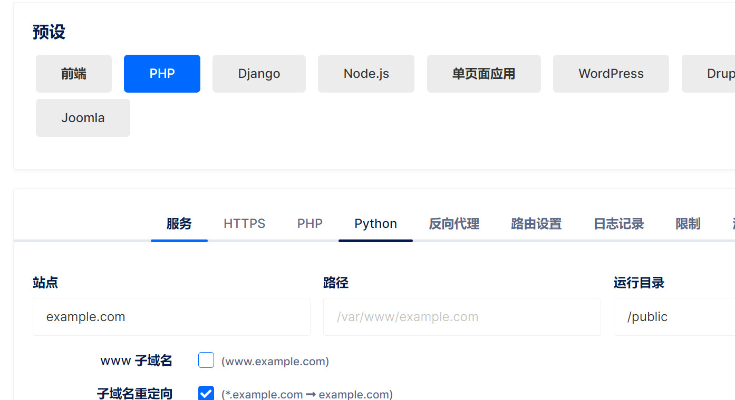Enable the www 子域名 checkbox
This screenshot has height=400, width=735.
206,361
